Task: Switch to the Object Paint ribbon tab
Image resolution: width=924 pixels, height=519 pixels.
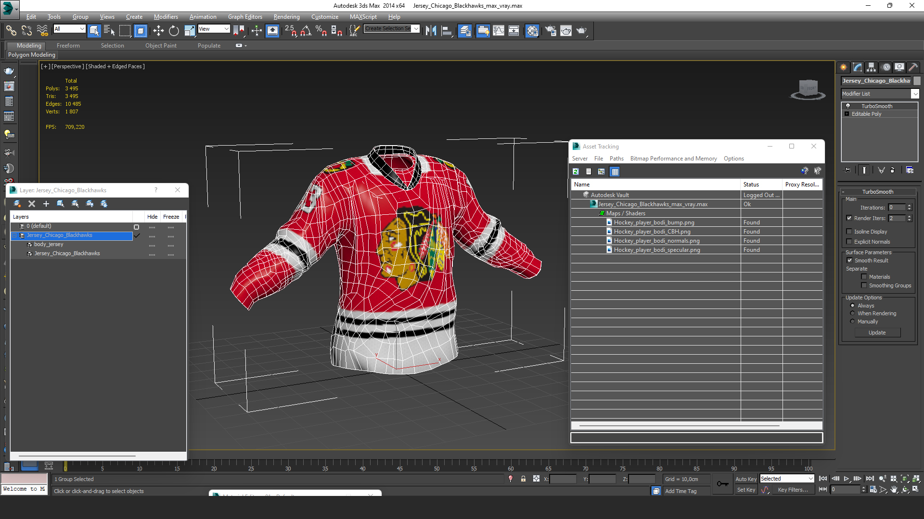Action: pyautogui.click(x=161, y=46)
